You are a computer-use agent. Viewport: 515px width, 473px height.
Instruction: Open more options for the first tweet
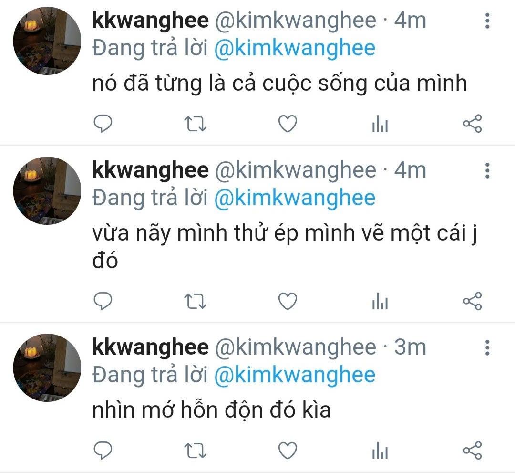pos(487,21)
